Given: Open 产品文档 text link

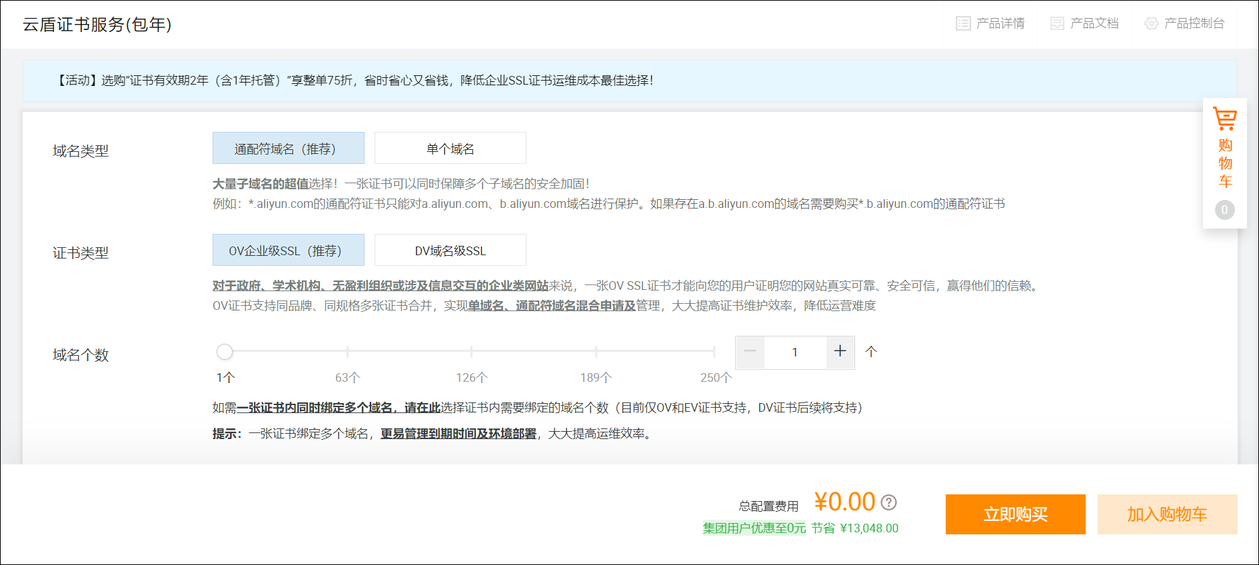Looking at the screenshot, I should pos(1094,23).
